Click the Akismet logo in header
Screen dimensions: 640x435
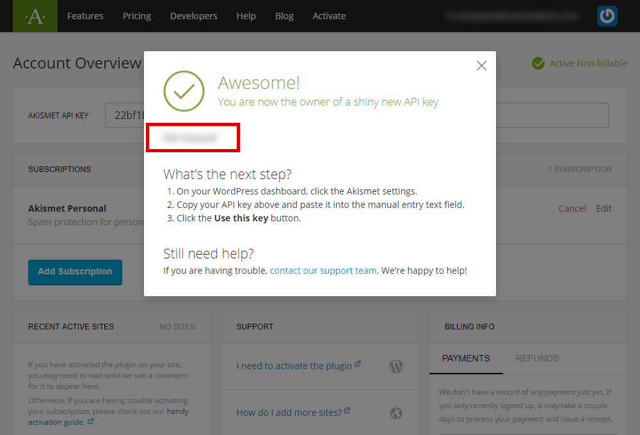[x=35, y=16]
